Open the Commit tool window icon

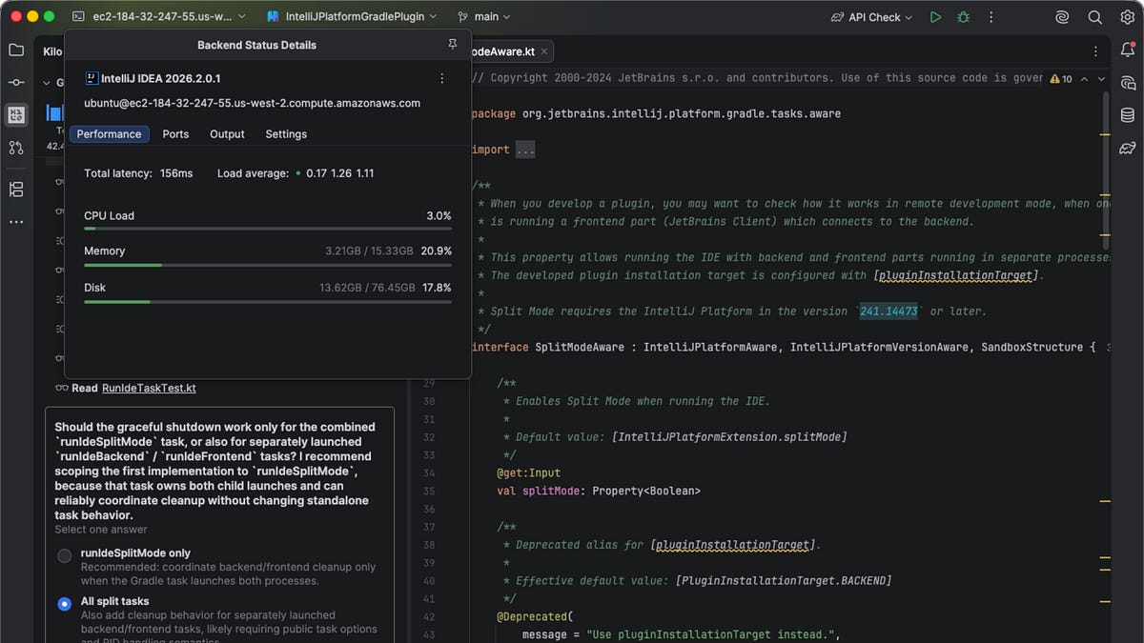(16, 83)
